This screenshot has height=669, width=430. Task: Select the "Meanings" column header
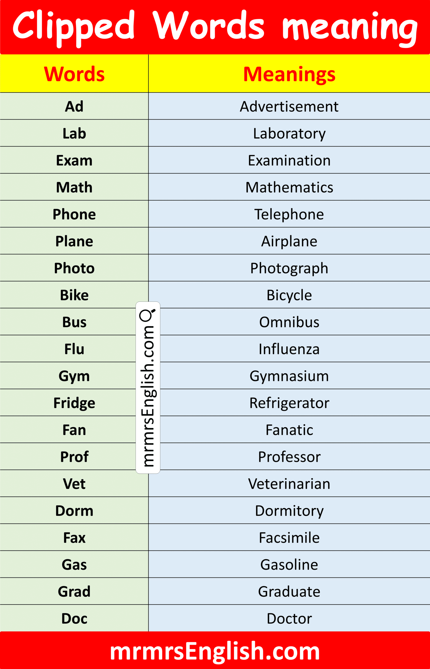pos(289,74)
